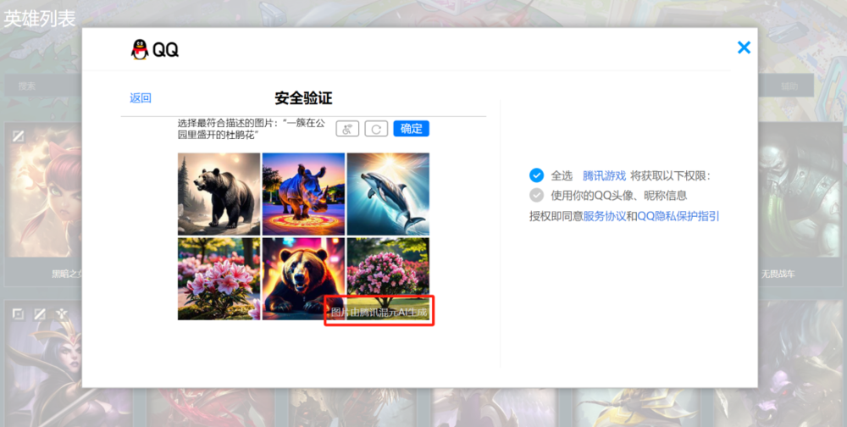This screenshot has width=847, height=427.
Task: Click the 图片由腾讯混元AI生成 watermark label
Action: [x=379, y=313]
